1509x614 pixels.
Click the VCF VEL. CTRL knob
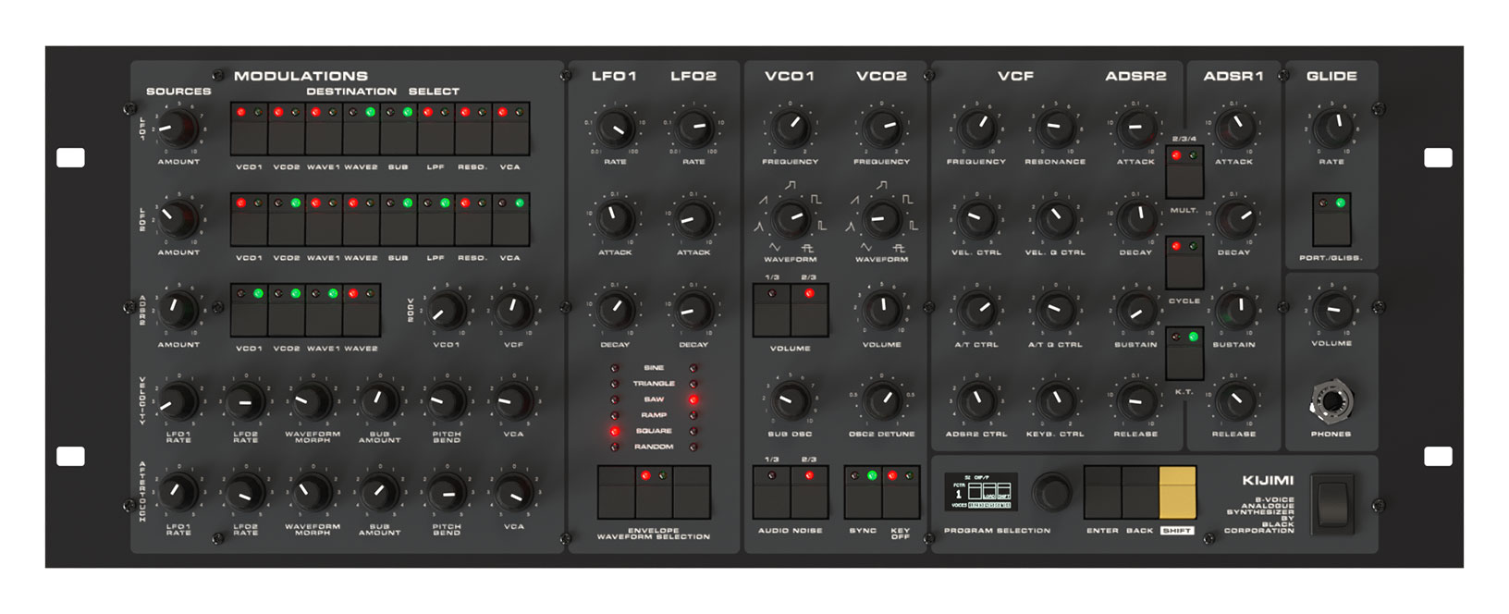(x=975, y=219)
